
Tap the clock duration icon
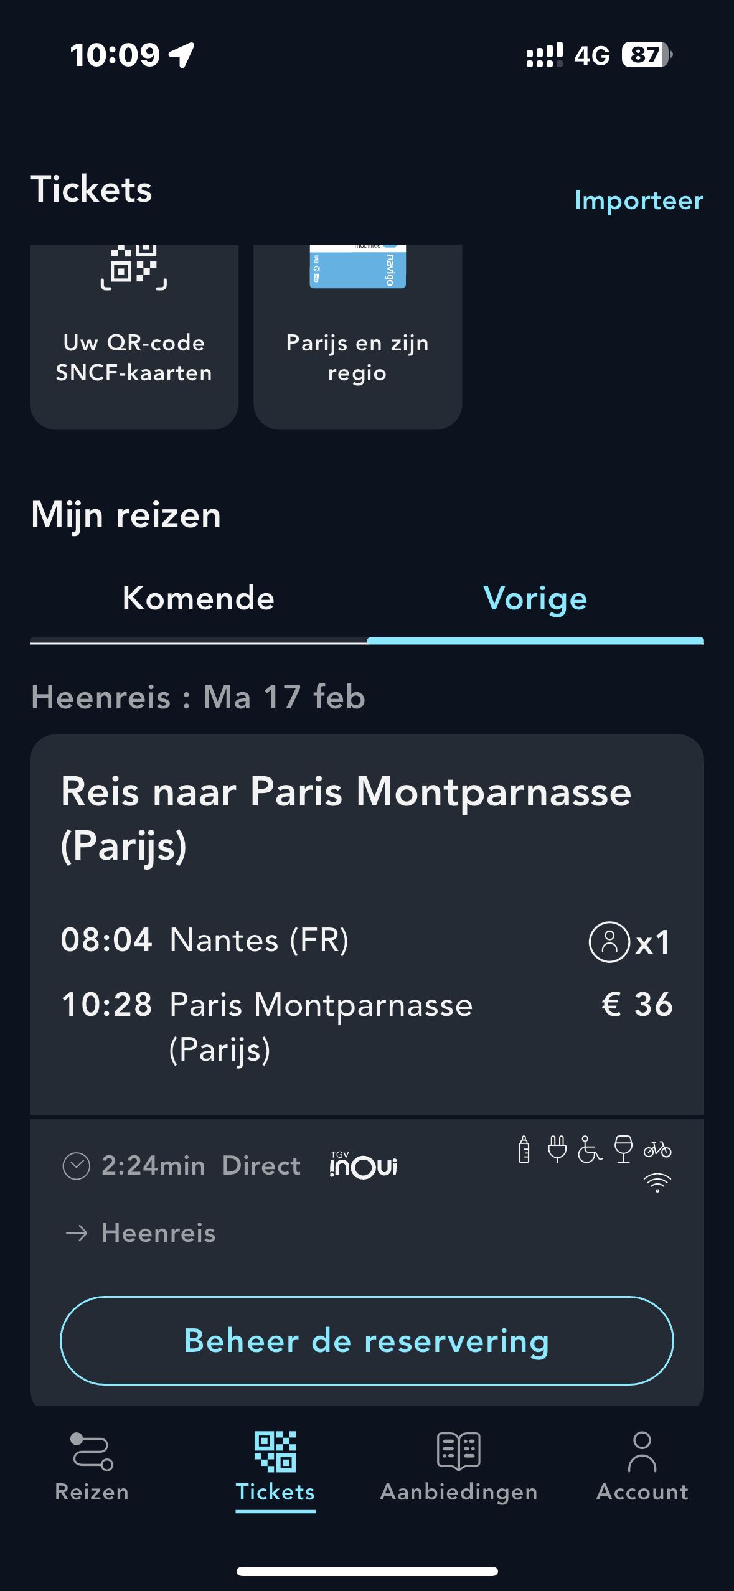[77, 1166]
